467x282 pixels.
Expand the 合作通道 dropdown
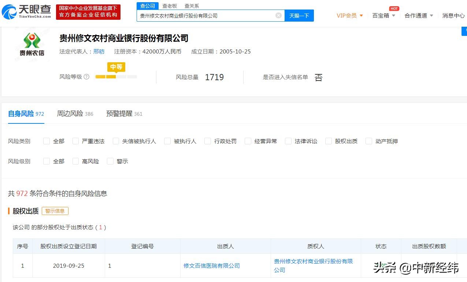[419, 15]
